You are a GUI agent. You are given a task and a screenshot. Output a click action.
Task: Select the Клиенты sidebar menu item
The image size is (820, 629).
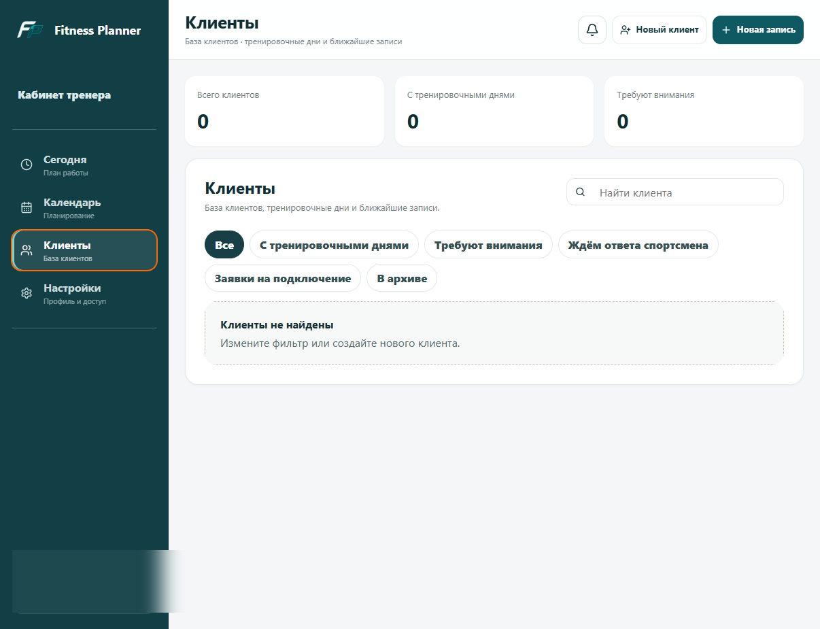pyautogui.click(x=84, y=250)
